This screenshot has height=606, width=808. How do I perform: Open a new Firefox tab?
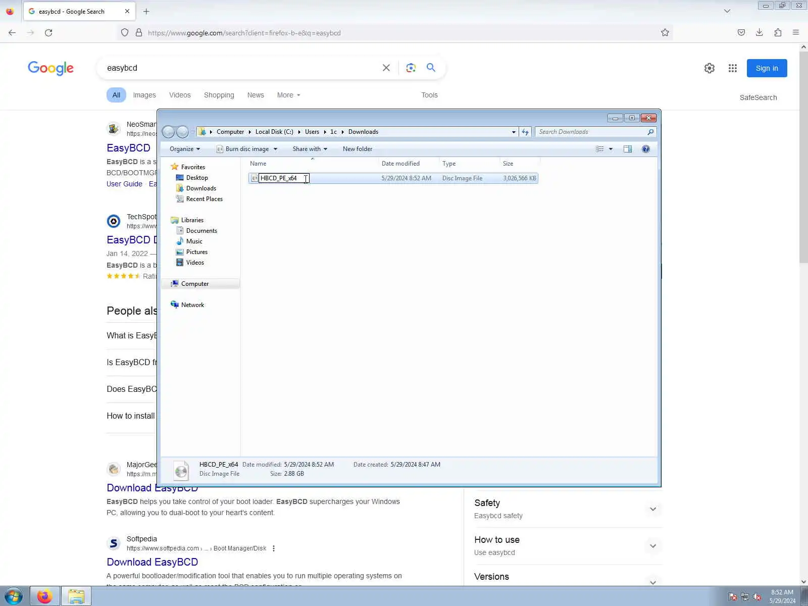(x=146, y=11)
